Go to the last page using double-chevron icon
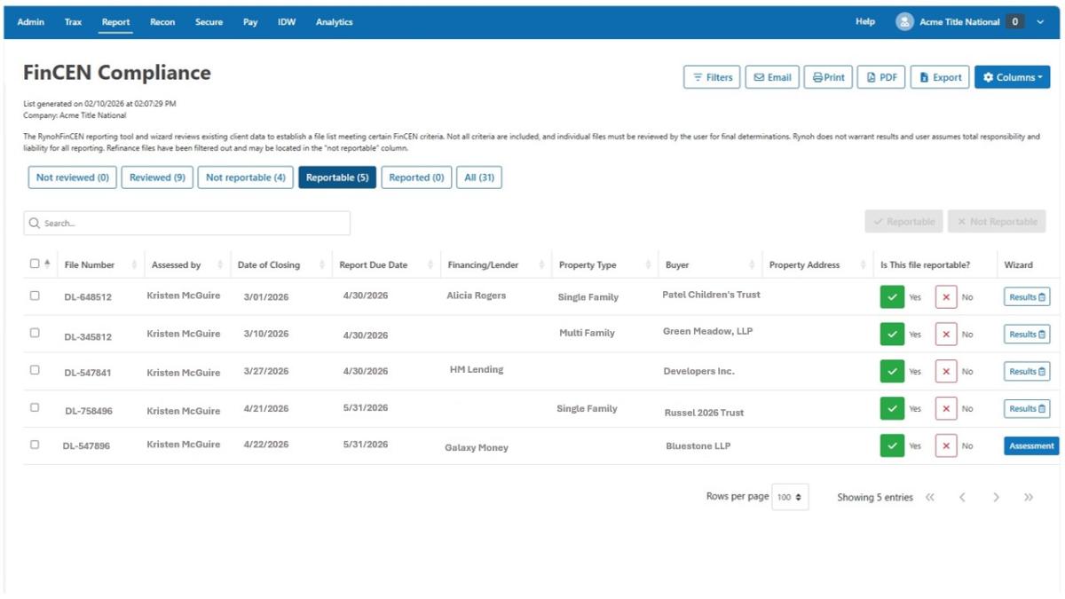1065x599 pixels. coord(1029,498)
